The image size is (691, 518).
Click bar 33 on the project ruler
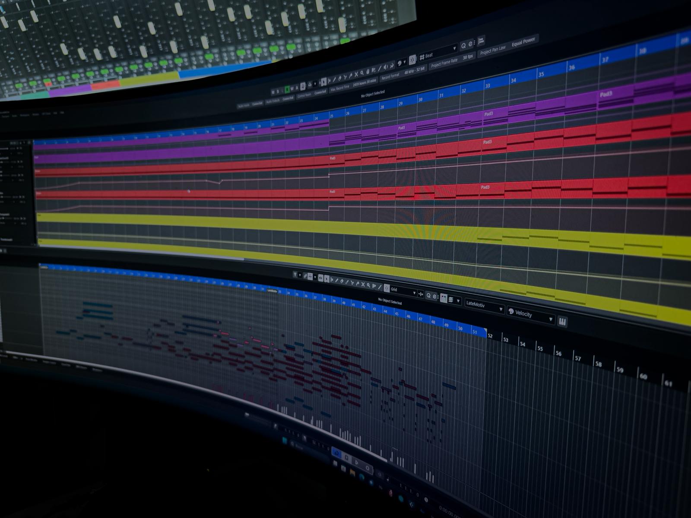487,86
